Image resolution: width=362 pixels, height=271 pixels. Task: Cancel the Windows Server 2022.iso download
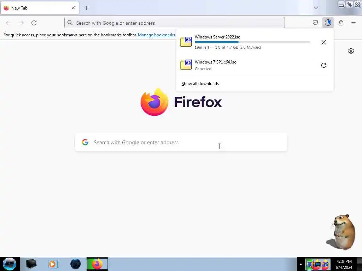click(324, 42)
